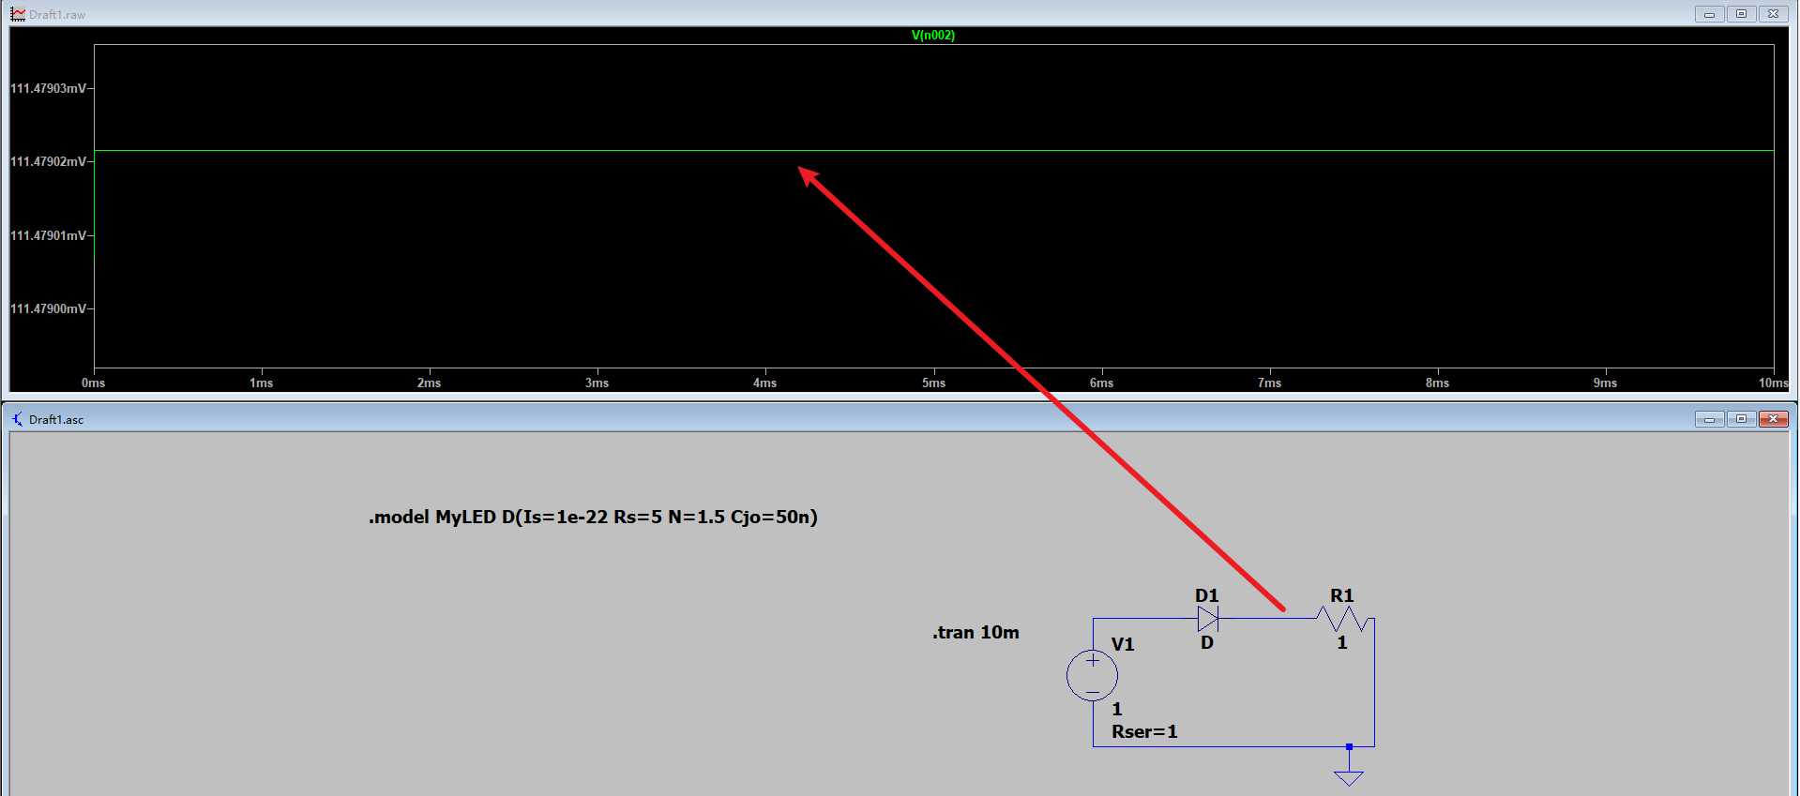
Task: Click the 5ms time axis label
Action: point(933,383)
